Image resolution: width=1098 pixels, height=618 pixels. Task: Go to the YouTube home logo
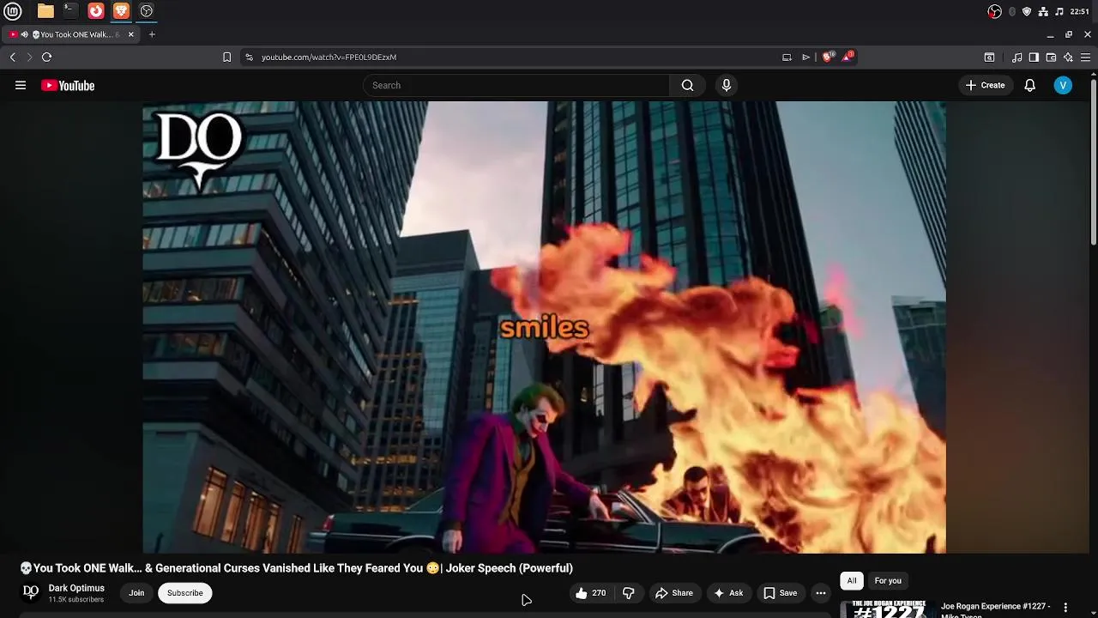point(68,85)
